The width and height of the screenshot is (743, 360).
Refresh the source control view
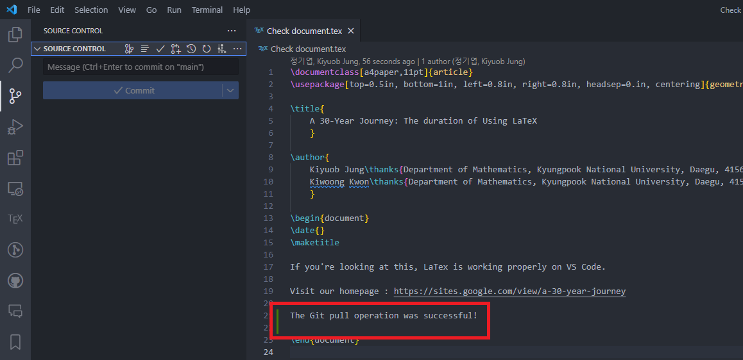pyautogui.click(x=206, y=49)
